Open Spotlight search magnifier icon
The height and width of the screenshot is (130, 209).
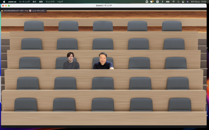[178, 2]
